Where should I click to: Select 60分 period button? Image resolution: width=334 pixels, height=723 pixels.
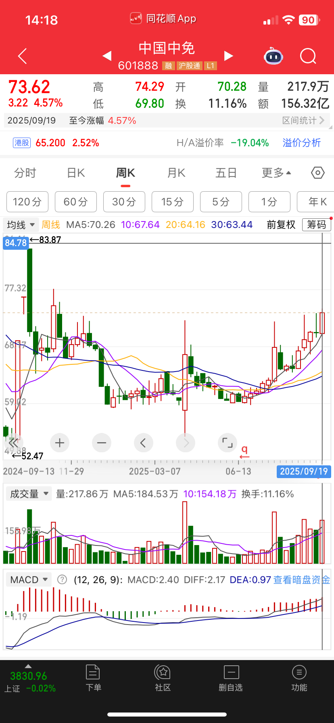(x=76, y=202)
